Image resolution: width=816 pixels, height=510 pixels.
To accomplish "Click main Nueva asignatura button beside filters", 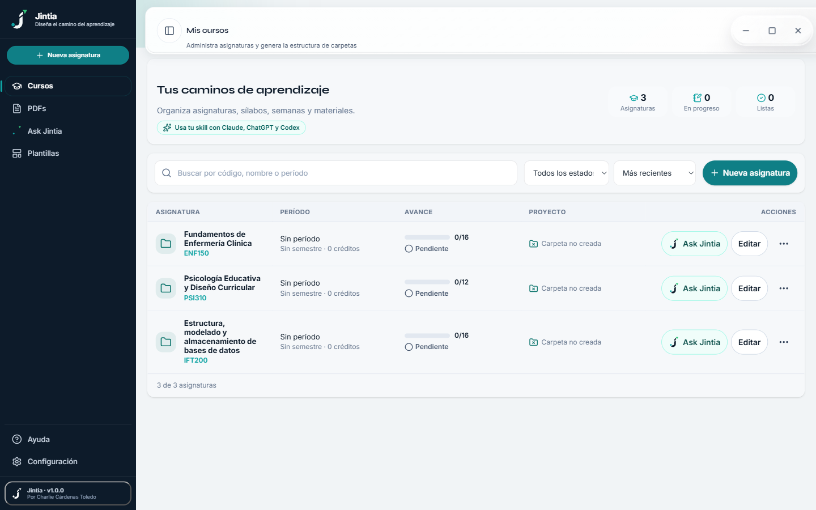I will pyautogui.click(x=750, y=173).
